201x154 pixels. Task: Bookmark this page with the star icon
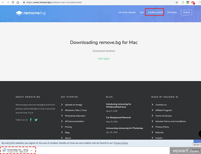177,2
